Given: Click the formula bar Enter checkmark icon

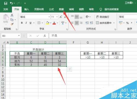Looking at the screenshot, I should tap(38, 36).
